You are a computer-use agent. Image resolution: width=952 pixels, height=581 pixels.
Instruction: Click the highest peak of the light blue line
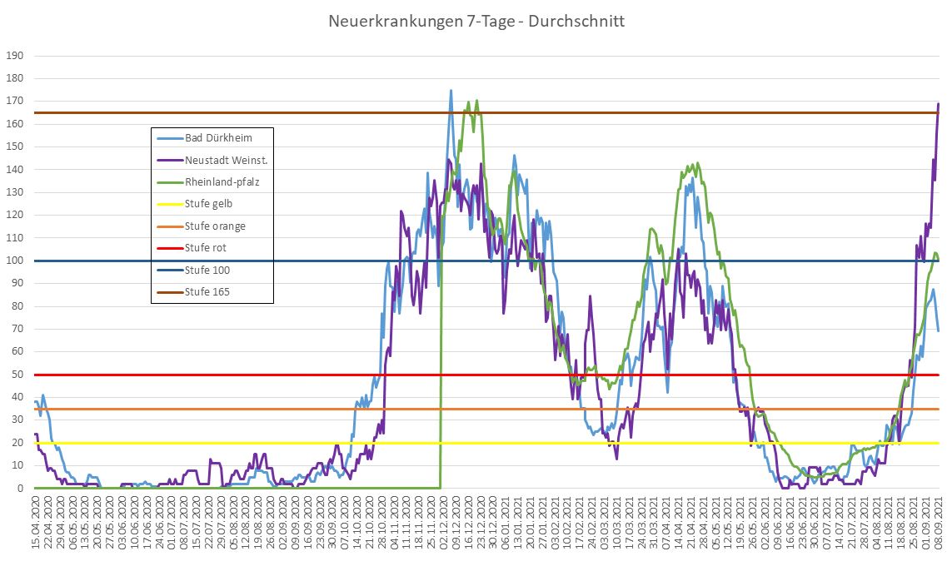tap(451, 91)
